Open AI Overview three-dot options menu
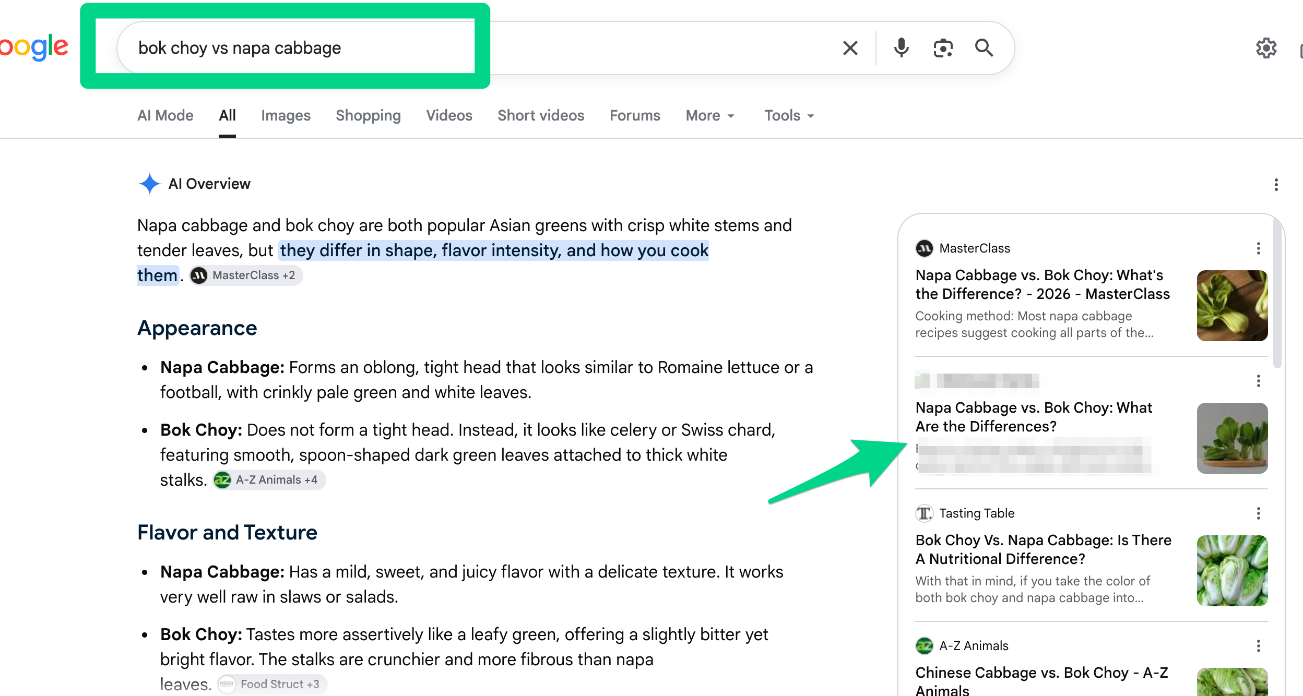Screen dimensions: 1303x696 pyautogui.click(x=1276, y=185)
